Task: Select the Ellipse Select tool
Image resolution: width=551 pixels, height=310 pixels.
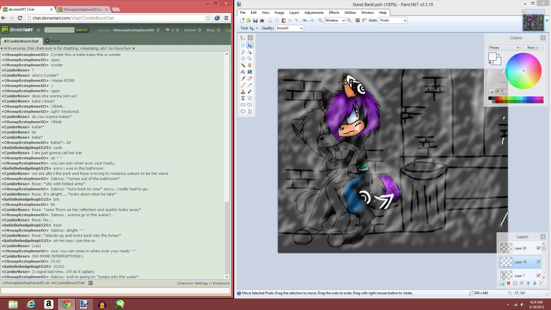Action: 243,59
